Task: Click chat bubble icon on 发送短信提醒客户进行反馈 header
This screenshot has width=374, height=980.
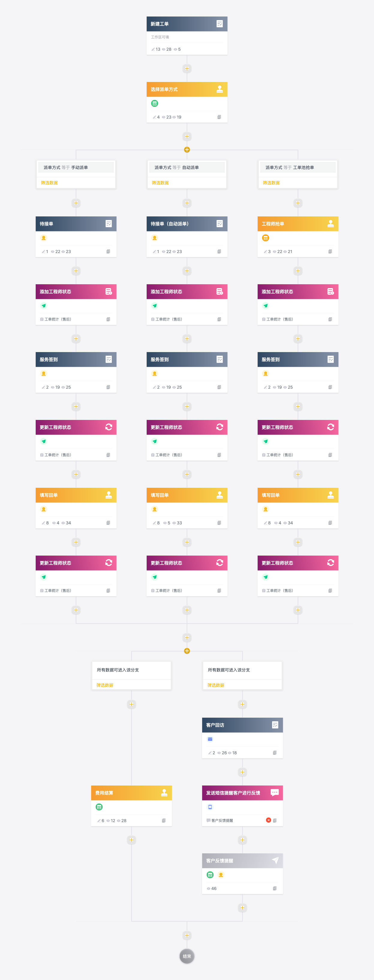Action: pyautogui.click(x=274, y=792)
